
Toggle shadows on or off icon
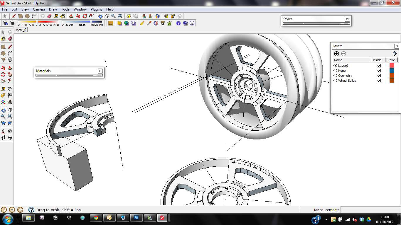pos(12,23)
